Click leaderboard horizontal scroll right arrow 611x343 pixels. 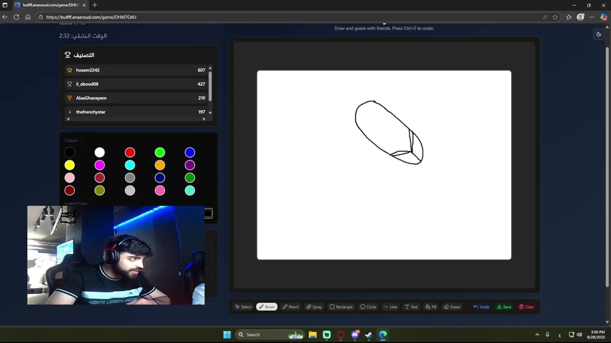pos(204,119)
